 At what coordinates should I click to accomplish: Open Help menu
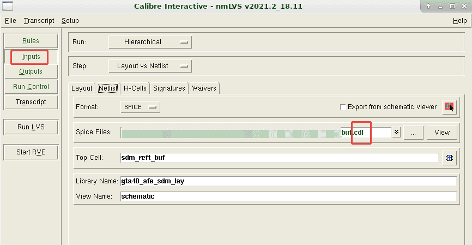[459, 21]
